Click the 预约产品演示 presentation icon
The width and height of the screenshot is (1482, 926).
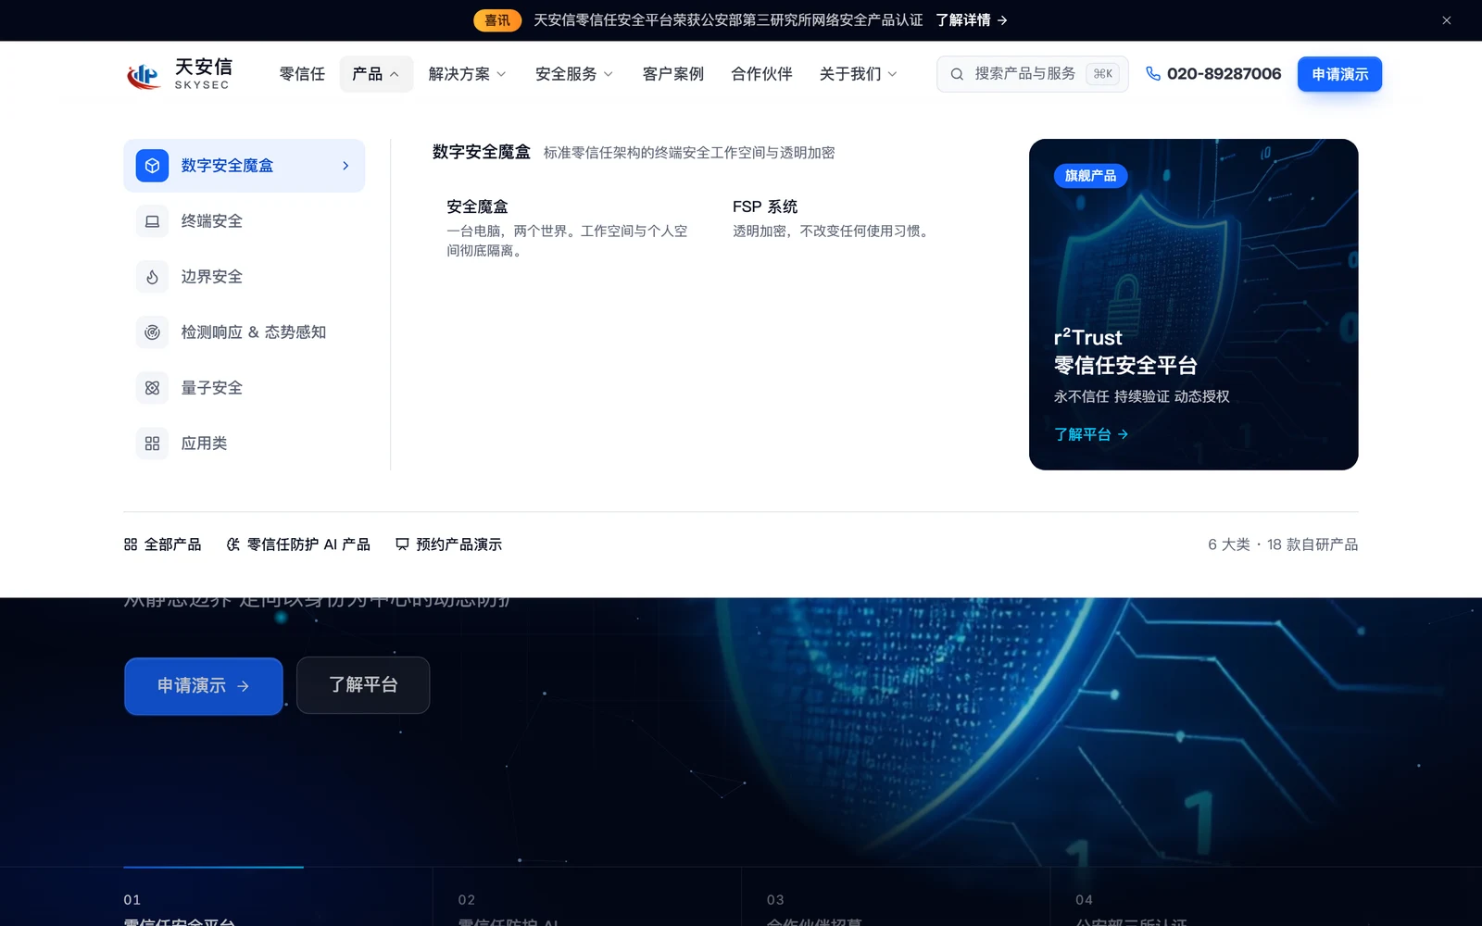pyautogui.click(x=402, y=544)
